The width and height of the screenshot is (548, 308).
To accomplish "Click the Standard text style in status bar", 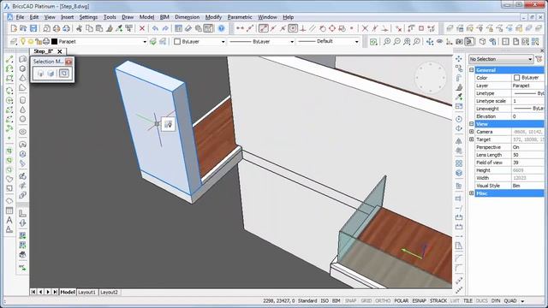I will 307,300.
